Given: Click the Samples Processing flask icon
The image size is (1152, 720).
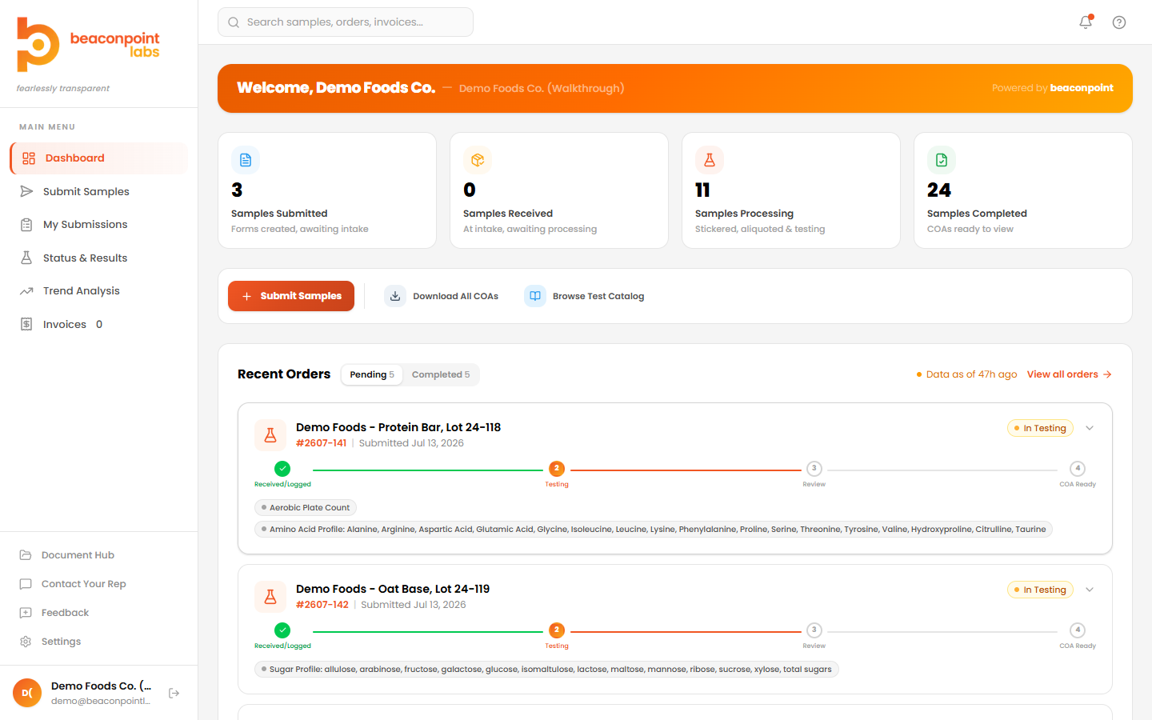Looking at the screenshot, I should point(710,160).
